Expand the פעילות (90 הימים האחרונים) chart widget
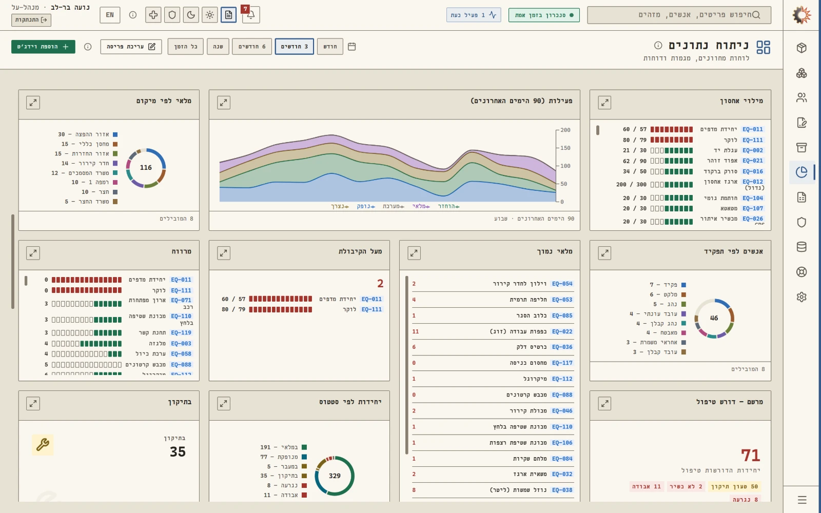The image size is (821, 513). pyautogui.click(x=224, y=103)
